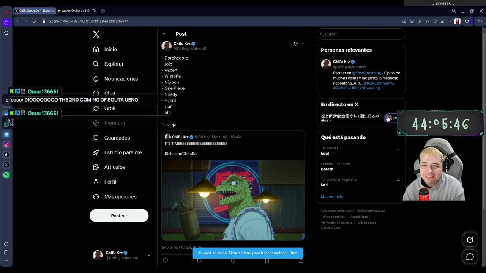Open Instagram in the Opera sidebar

[6, 144]
